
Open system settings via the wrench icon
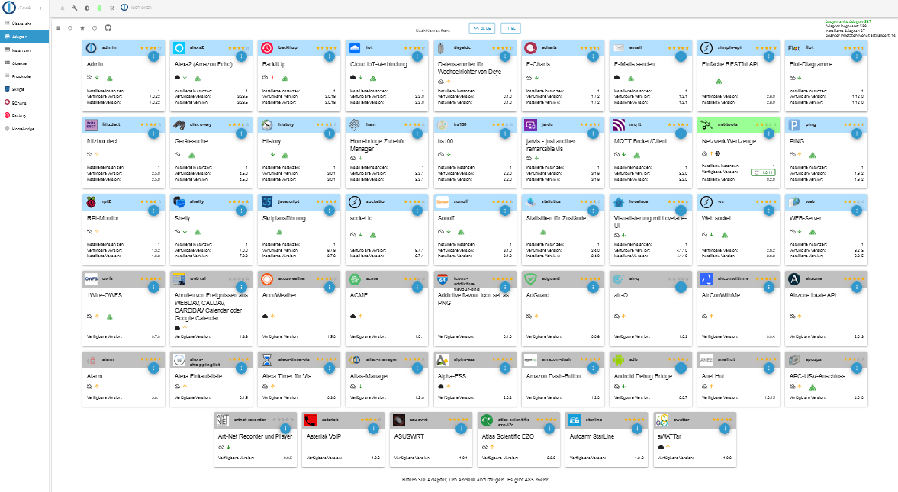coord(75,8)
